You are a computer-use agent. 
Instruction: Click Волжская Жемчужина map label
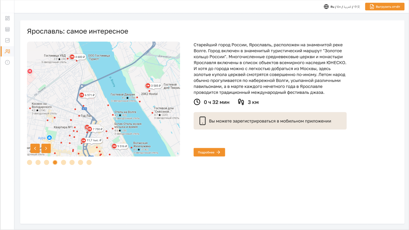click(x=142, y=144)
